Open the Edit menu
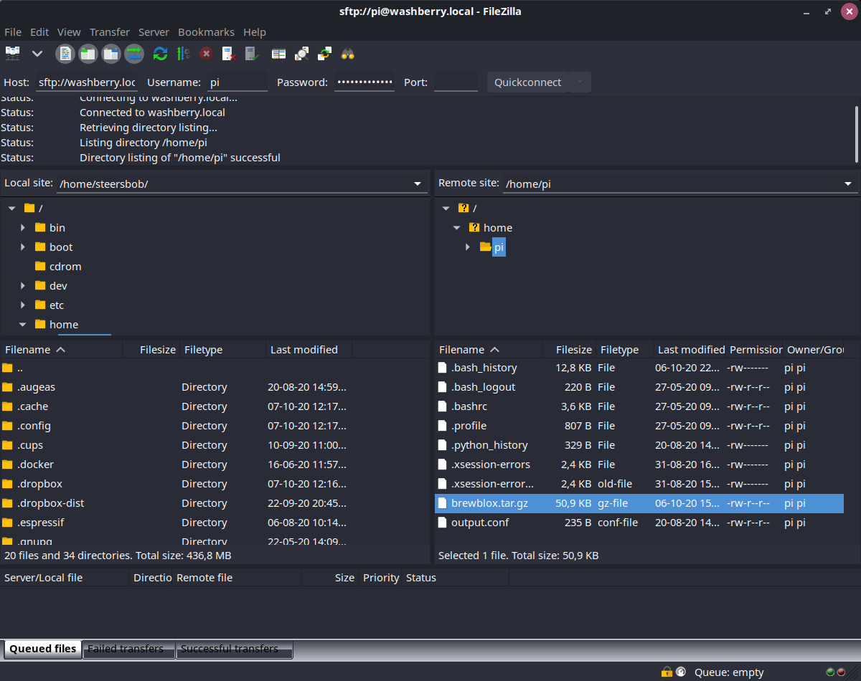This screenshot has height=681, width=861. click(x=39, y=32)
